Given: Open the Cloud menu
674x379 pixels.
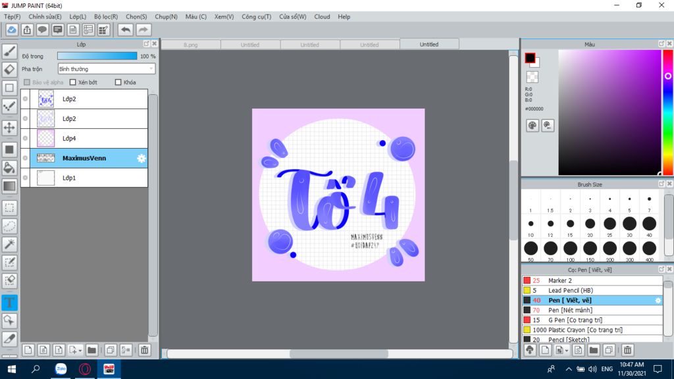Looking at the screenshot, I should [x=322, y=16].
